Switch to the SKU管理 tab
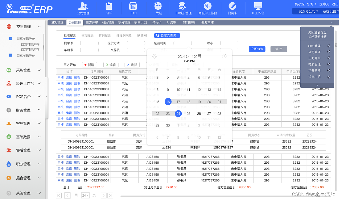The height and width of the screenshot is (199, 339). click(57, 23)
